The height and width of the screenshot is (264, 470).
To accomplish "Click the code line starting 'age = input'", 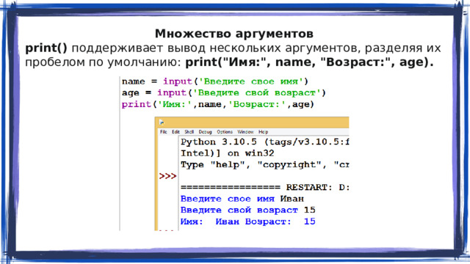I will point(223,93).
